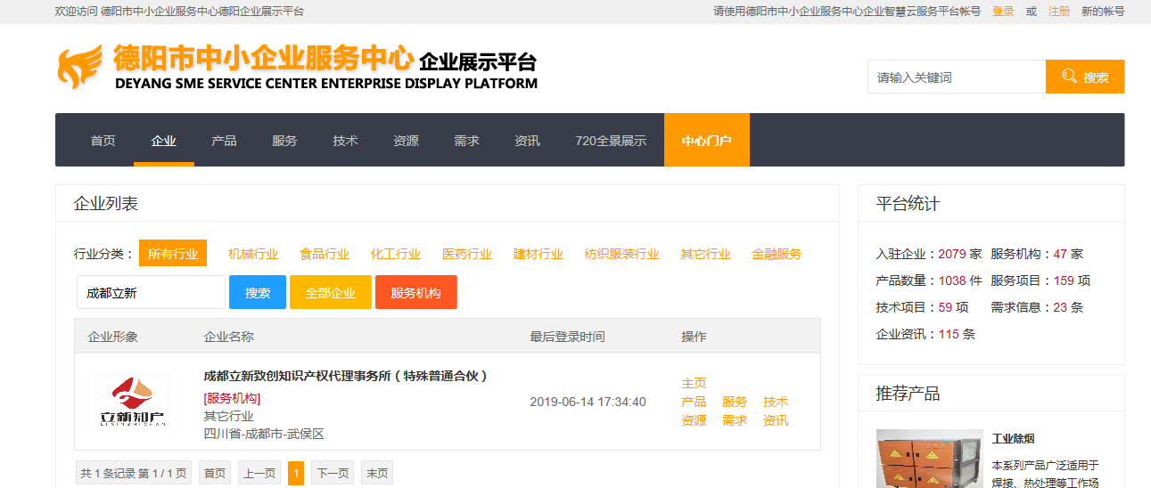Focus the top keyword search field
Image resolution: width=1151 pixels, height=488 pixels.
(956, 77)
